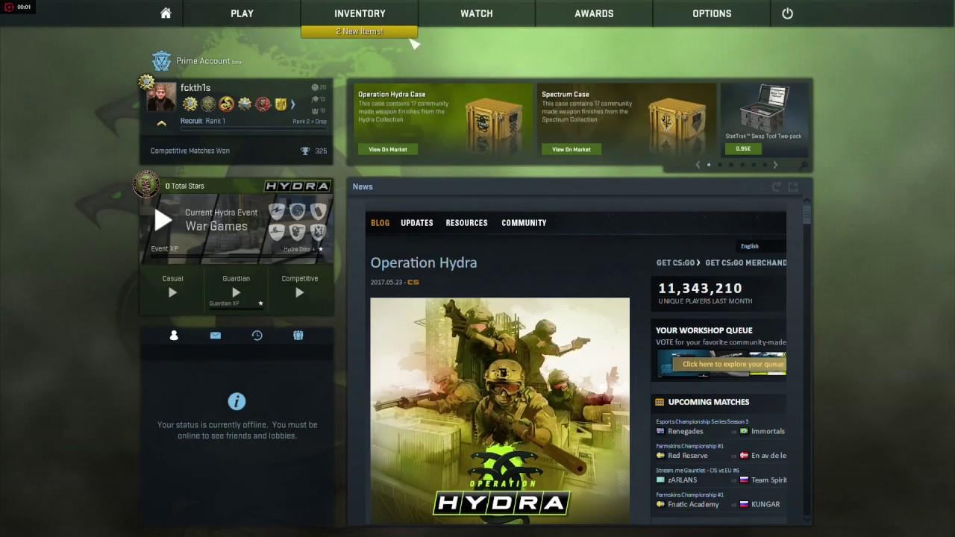Viewport: 955px width, 537px height.
Task: Click the Guardian XP progress bar
Action: 237,308
